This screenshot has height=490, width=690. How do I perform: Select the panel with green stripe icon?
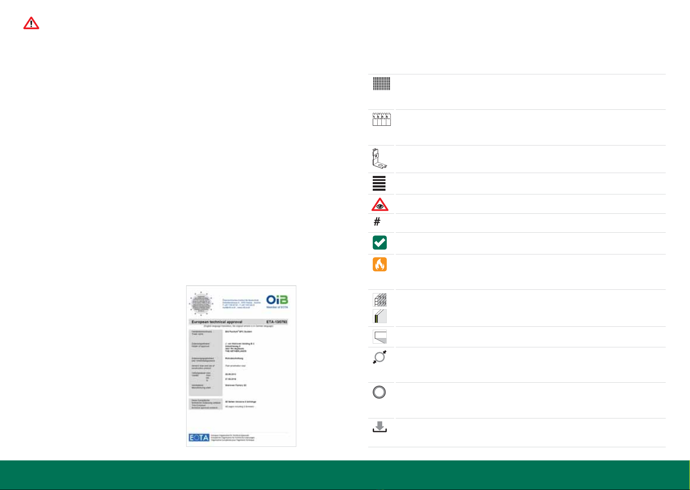pos(380,316)
